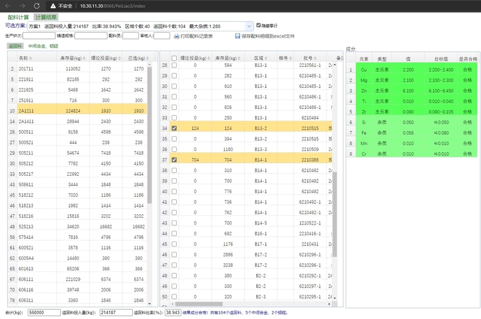Open the 可选方案 dropdown arrow
The width and height of the screenshot is (481, 319).
(x=249, y=26)
